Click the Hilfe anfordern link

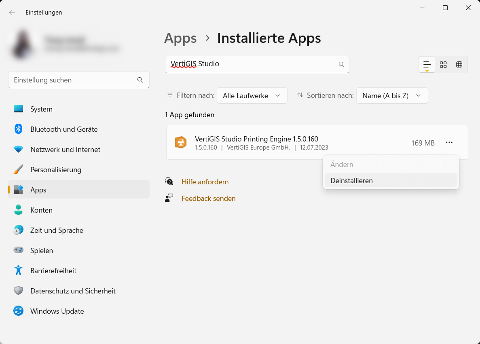(x=205, y=182)
